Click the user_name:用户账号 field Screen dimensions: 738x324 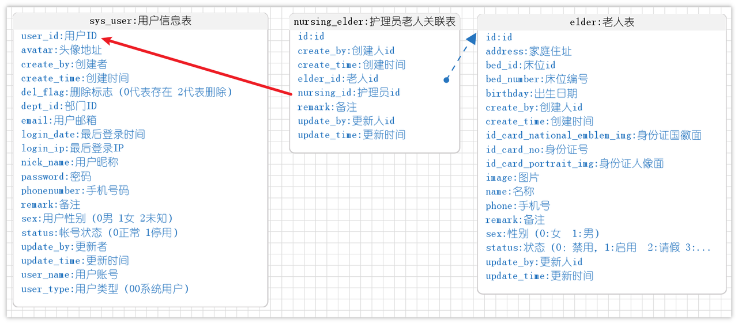pyautogui.click(x=70, y=275)
